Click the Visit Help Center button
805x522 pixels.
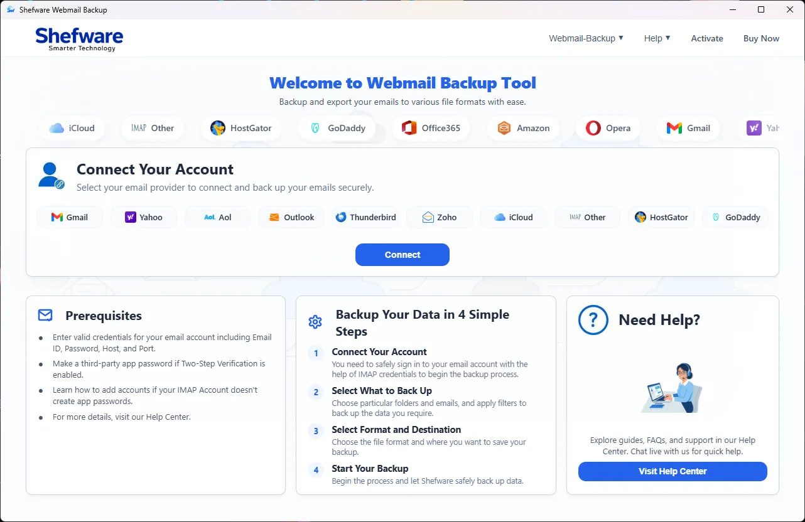point(673,471)
